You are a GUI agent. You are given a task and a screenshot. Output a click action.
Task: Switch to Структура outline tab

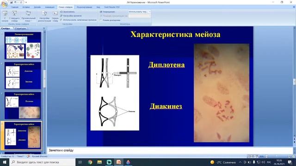tap(20, 29)
